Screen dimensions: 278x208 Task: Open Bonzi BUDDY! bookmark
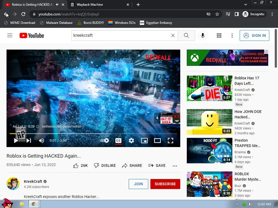coord(91,23)
